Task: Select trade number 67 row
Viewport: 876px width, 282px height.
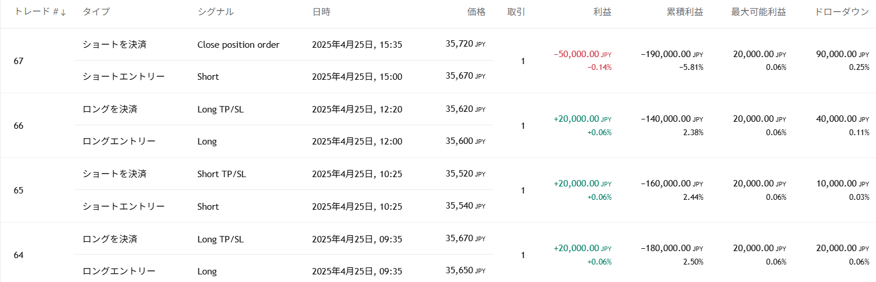Action: [19, 61]
